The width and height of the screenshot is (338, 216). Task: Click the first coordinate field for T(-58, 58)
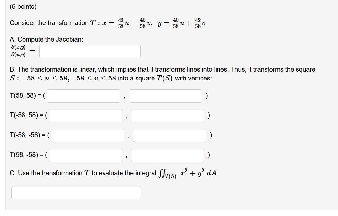(85, 116)
